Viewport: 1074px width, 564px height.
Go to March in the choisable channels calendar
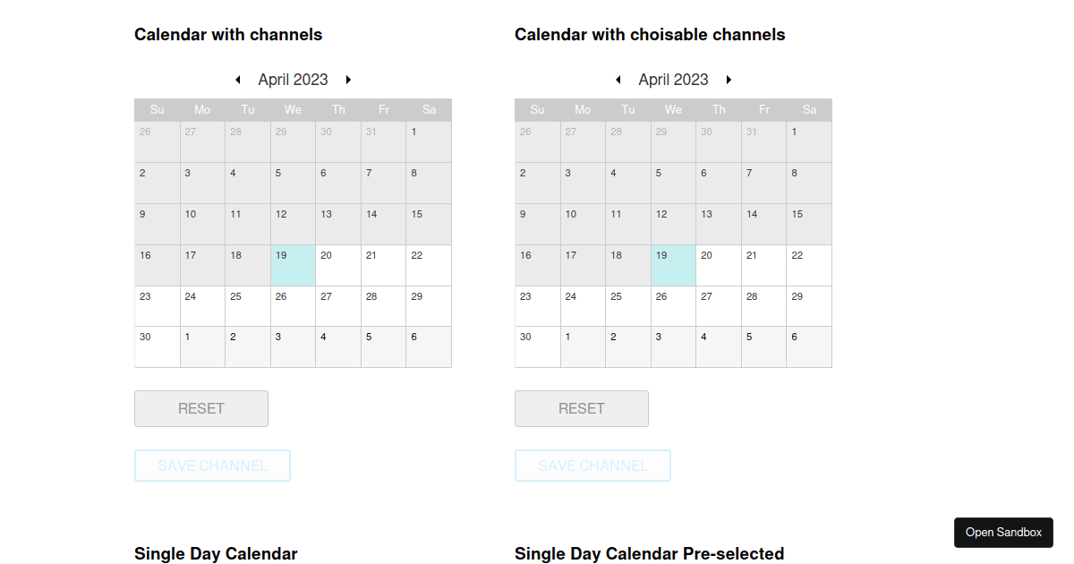tap(618, 79)
